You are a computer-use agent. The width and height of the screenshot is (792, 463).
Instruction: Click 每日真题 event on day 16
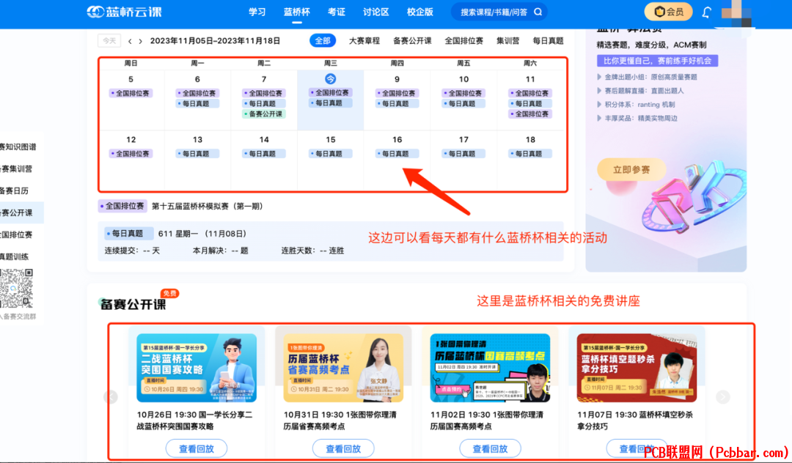(397, 154)
